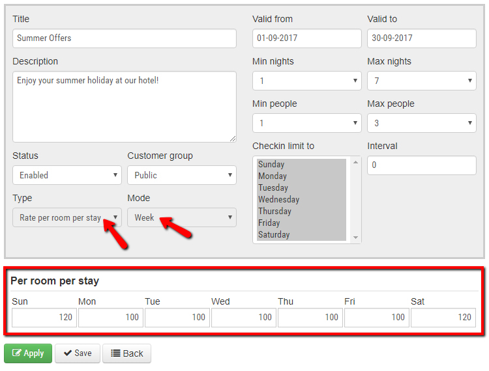Expand the Min nights dropdown
The width and height of the screenshot is (489, 371).
[306, 81]
